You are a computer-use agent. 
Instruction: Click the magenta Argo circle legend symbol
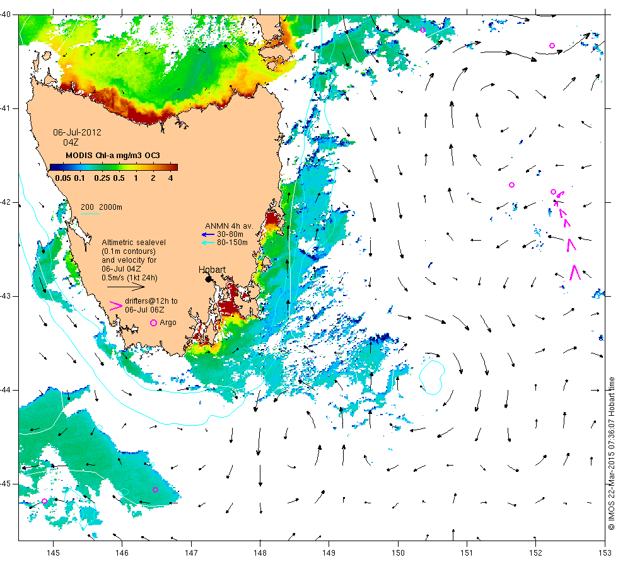(x=153, y=323)
